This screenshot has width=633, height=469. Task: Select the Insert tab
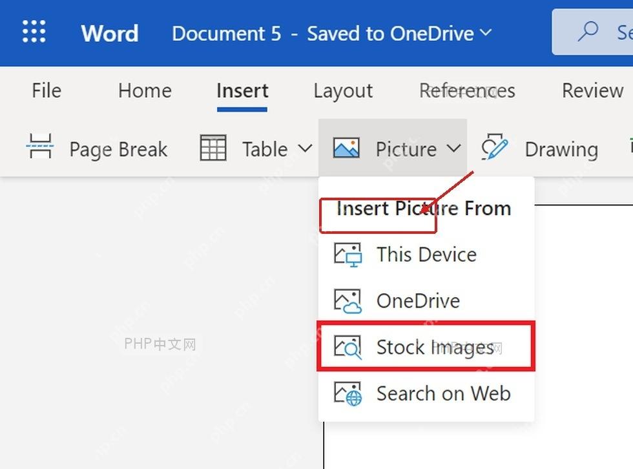(242, 90)
